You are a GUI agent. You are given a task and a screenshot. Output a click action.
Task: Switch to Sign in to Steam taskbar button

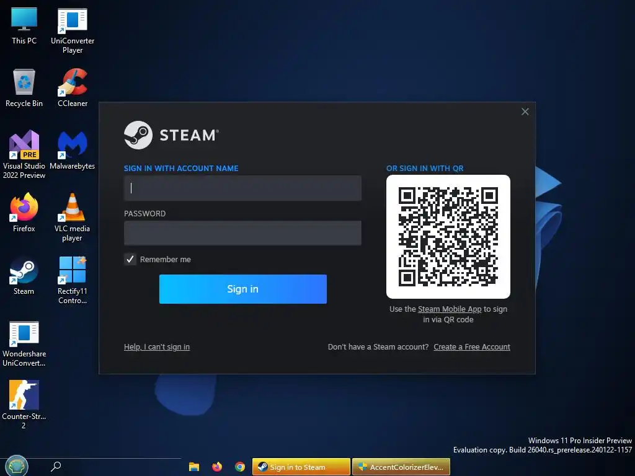[301, 467]
